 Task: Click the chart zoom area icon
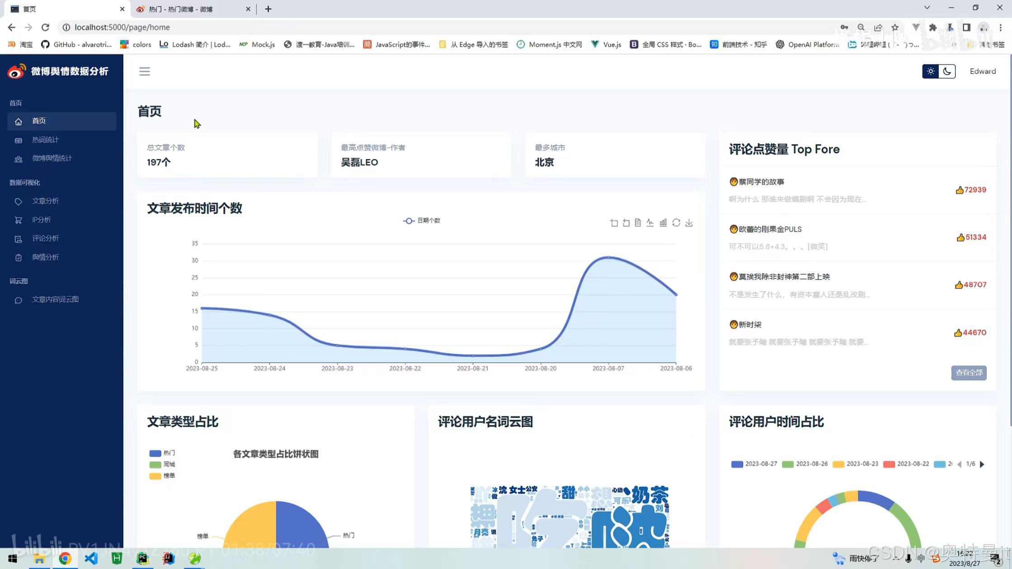614,223
